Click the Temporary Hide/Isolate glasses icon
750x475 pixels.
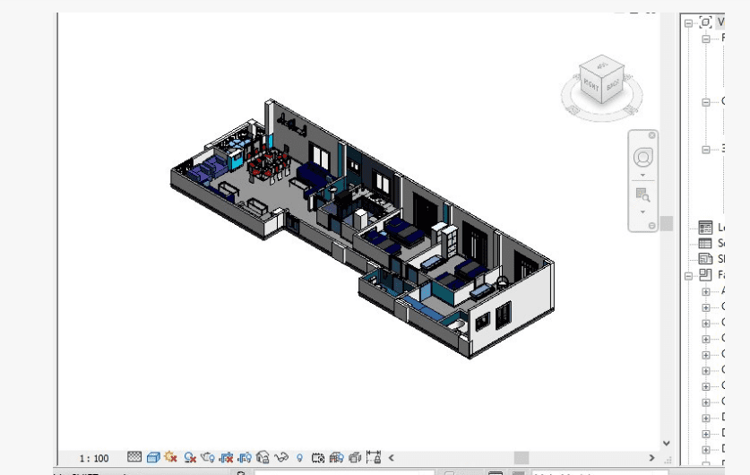(x=281, y=458)
